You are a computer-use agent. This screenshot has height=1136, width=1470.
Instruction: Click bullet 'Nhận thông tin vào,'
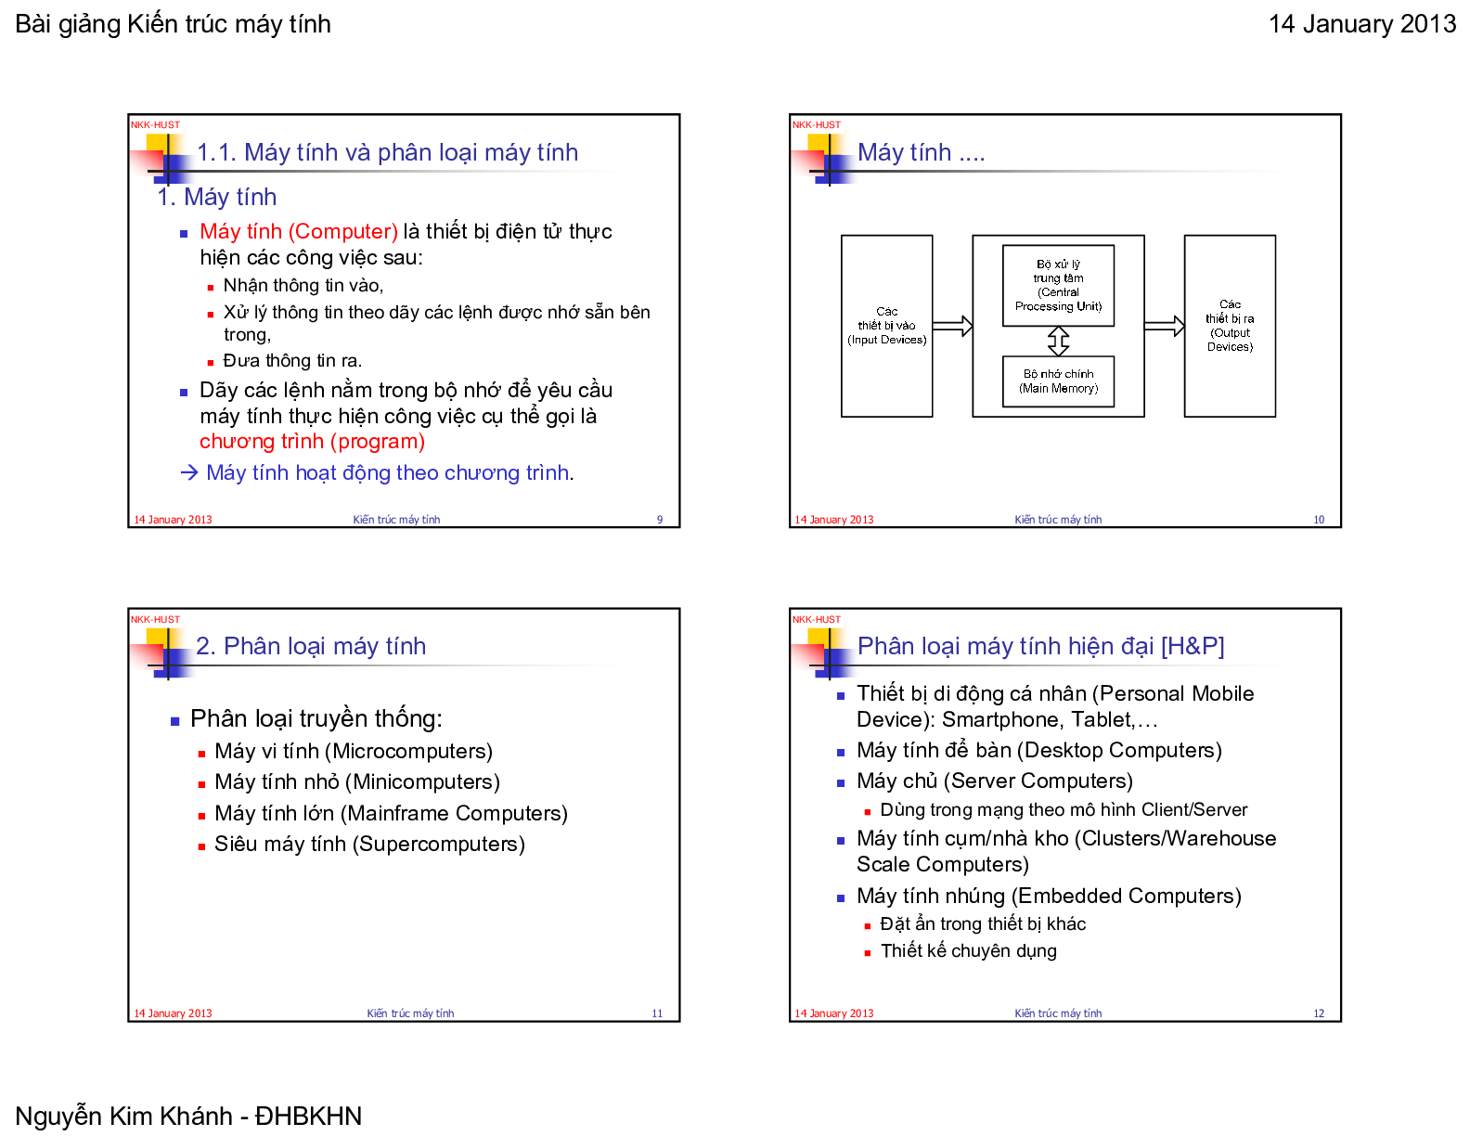[x=303, y=285]
